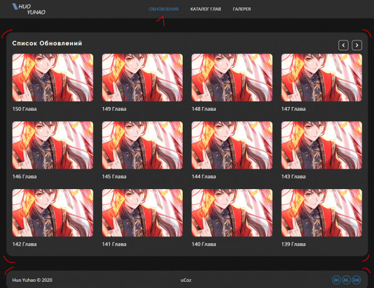Viewport: 374px width, 288px height.
Task: Click the '145 Глава' caption text
Action: [114, 177]
